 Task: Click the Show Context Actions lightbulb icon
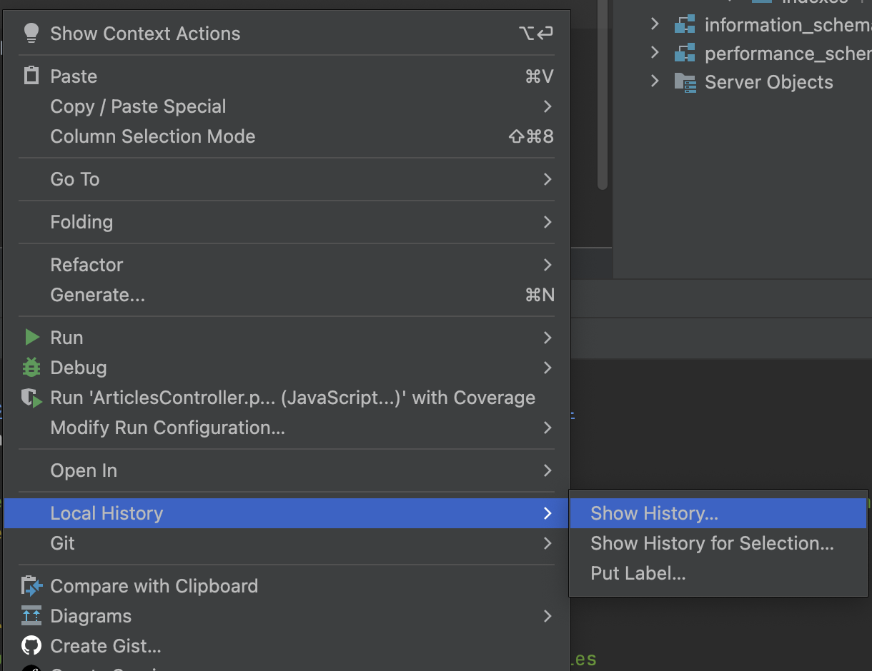pyautogui.click(x=31, y=33)
